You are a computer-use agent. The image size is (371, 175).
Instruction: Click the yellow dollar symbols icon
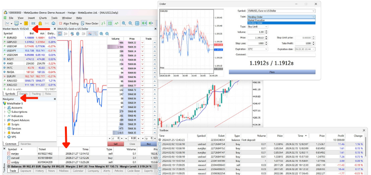click(26, 23)
